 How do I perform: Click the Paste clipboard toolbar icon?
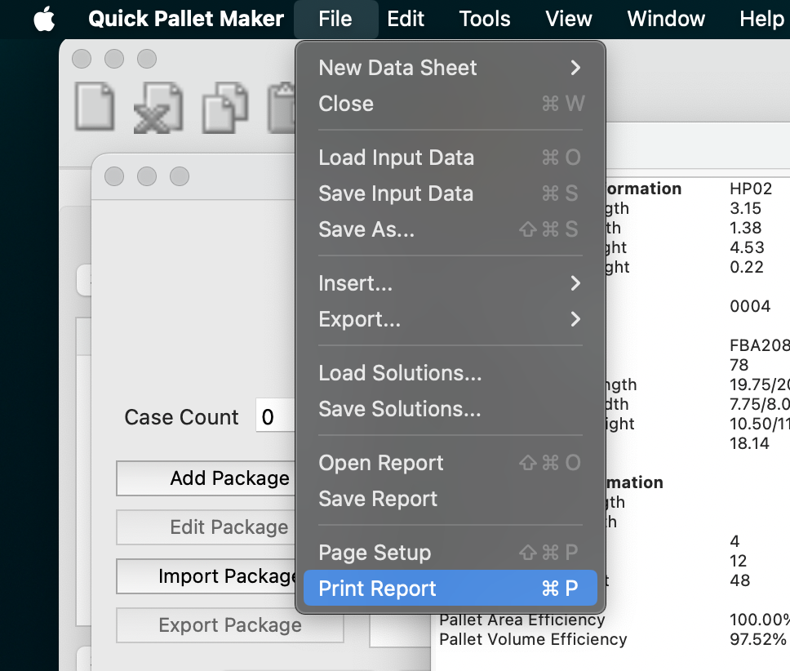[282, 108]
